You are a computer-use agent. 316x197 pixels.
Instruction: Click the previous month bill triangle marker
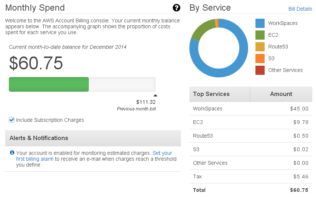pyautogui.click(x=155, y=95)
